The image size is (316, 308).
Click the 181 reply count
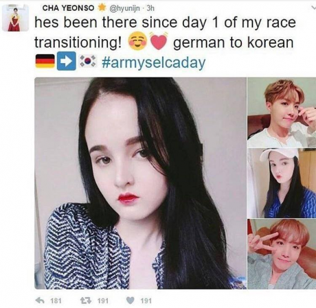[x=56, y=300]
